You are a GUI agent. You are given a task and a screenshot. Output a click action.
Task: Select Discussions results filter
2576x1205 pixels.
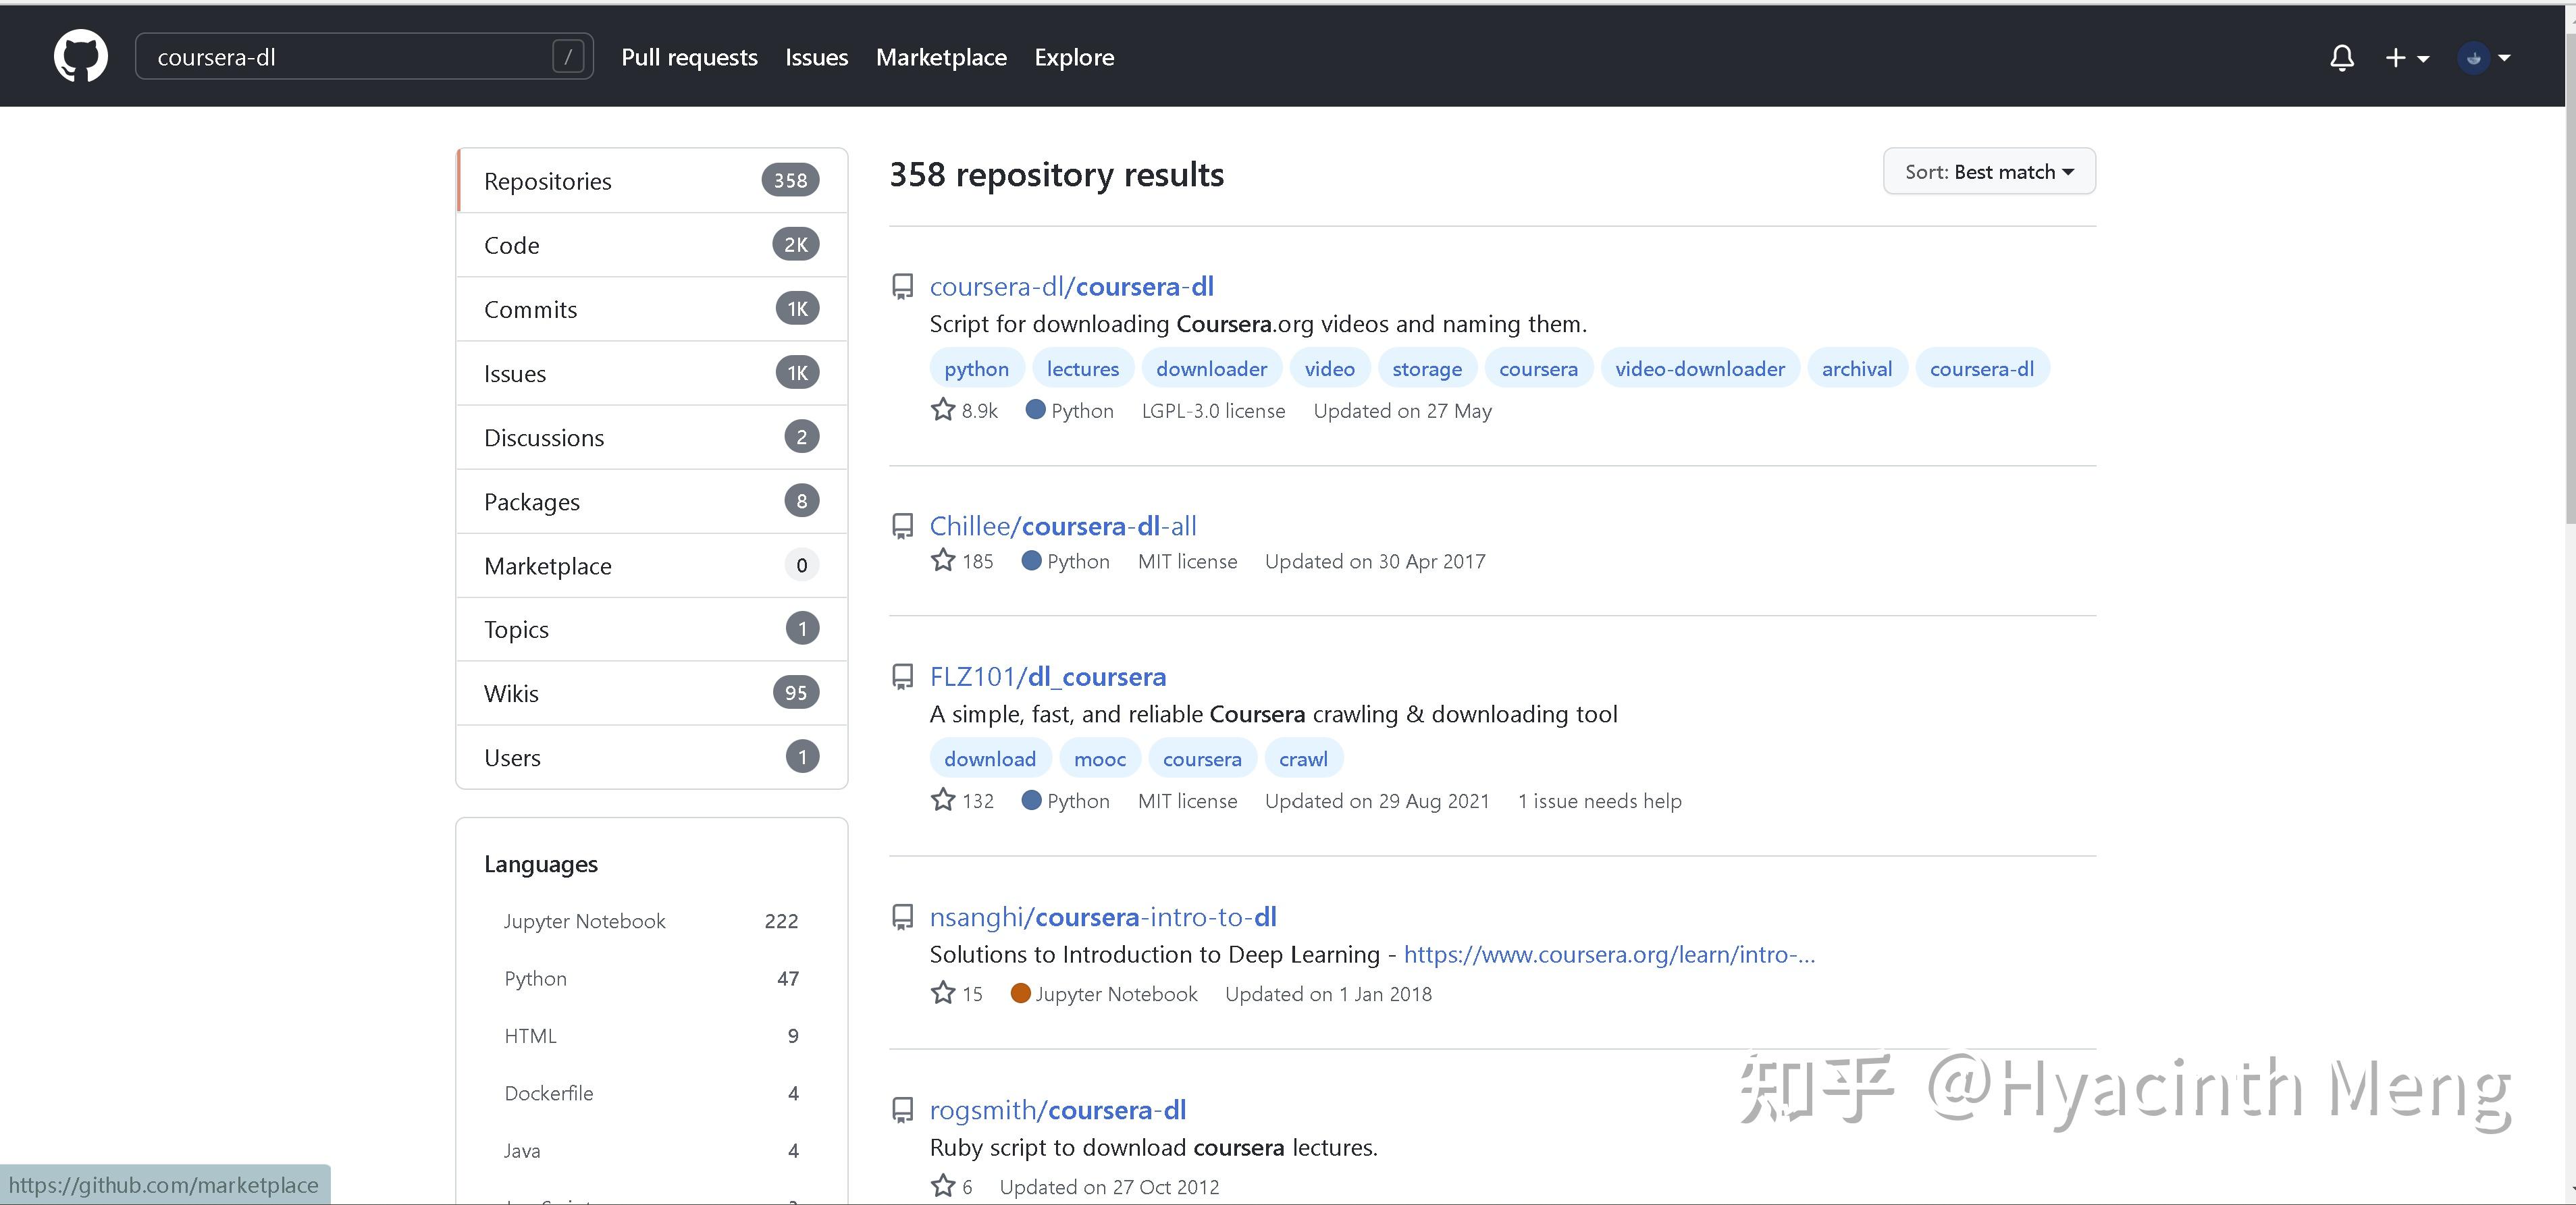(652, 437)
